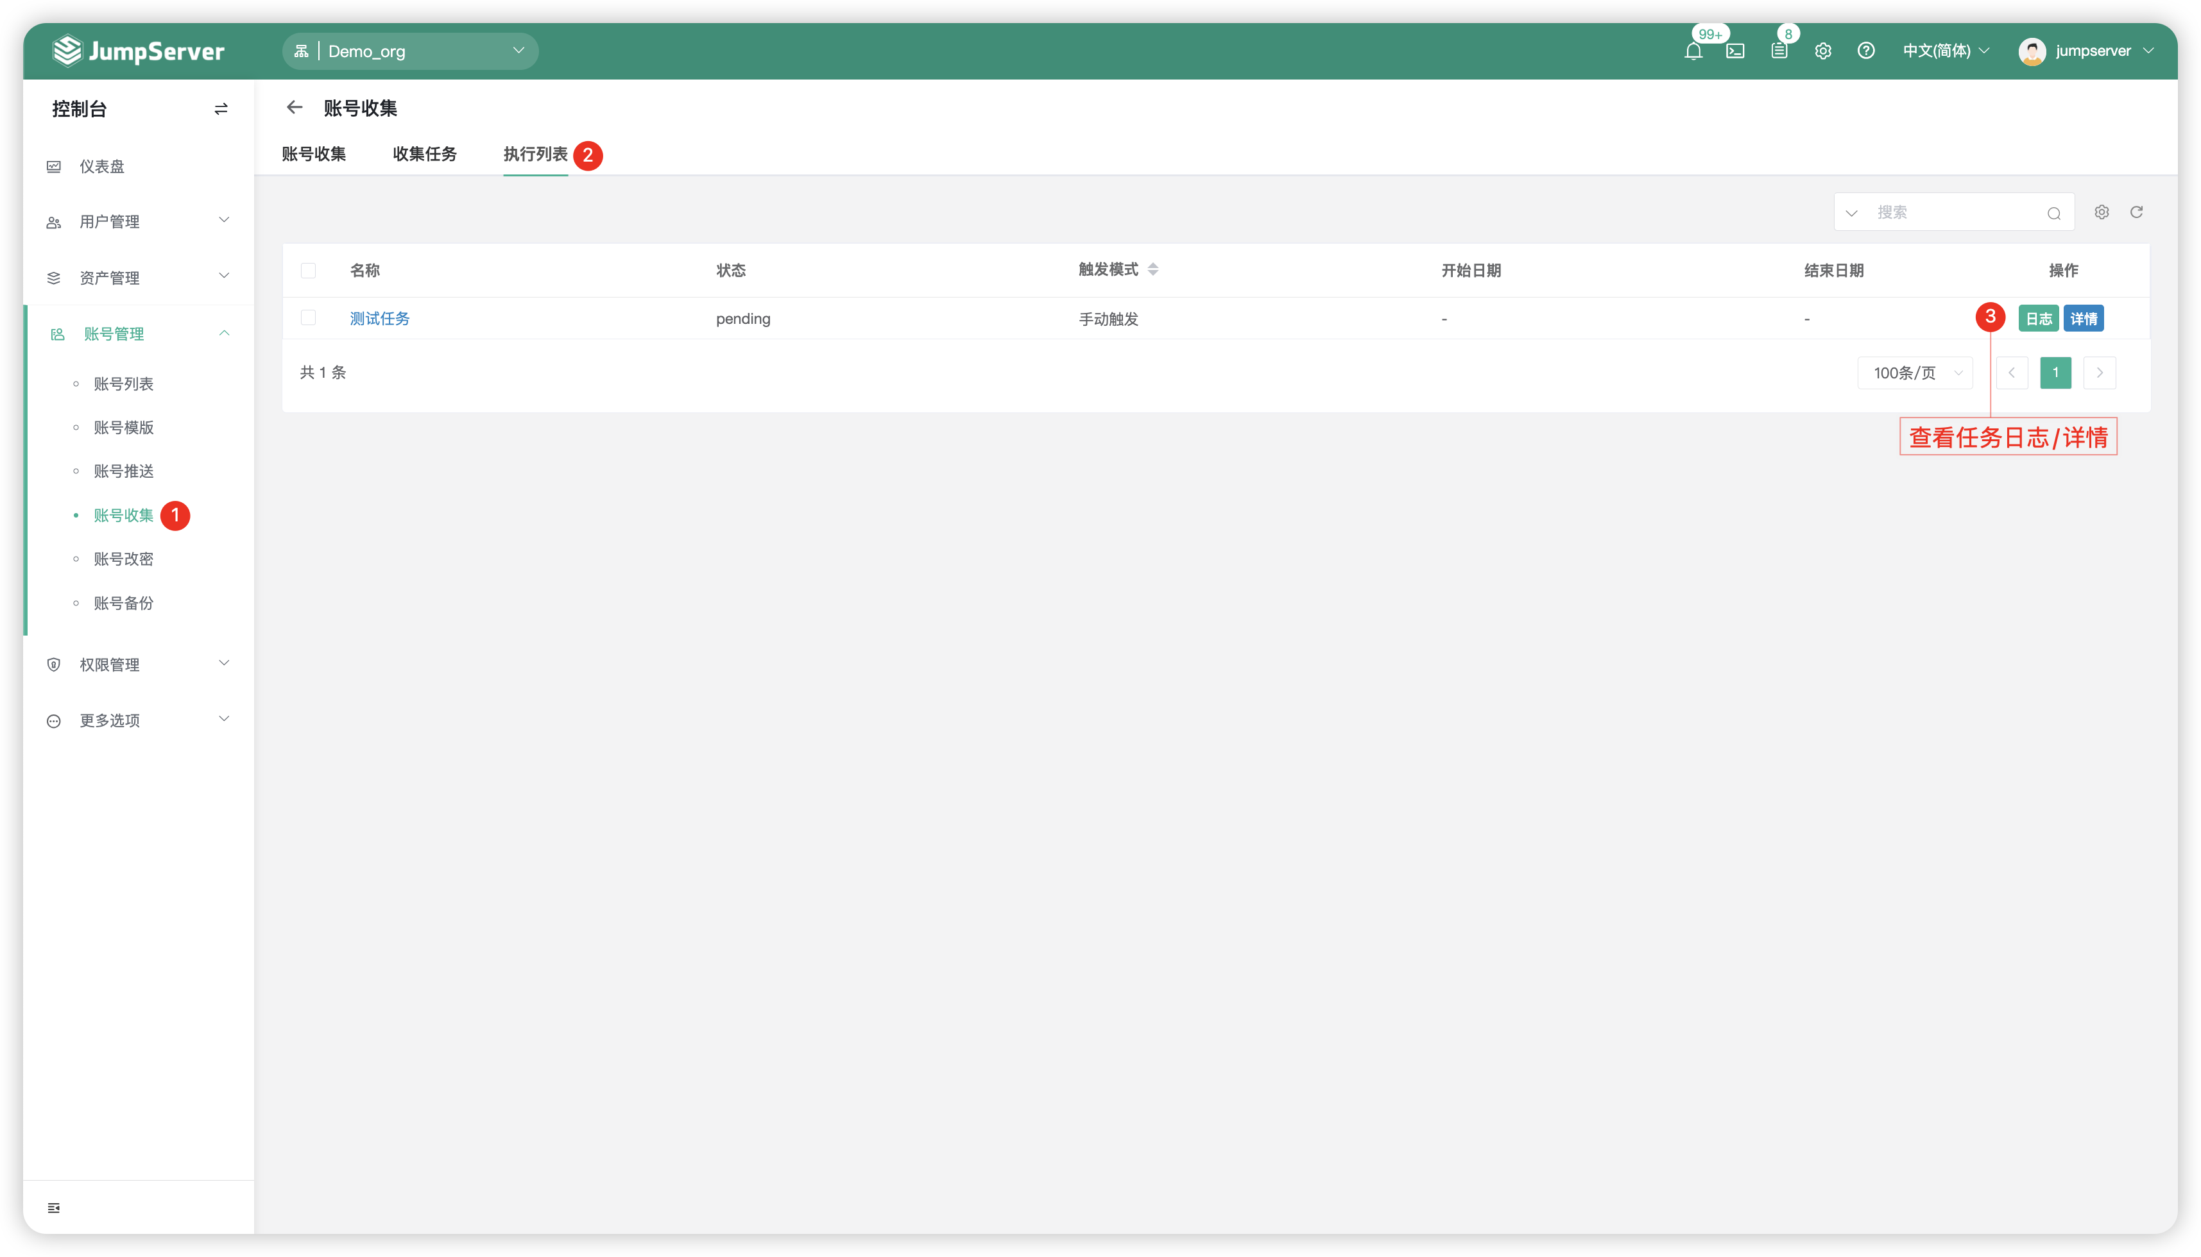Click the 详情 detail button
Image resolution: width=2201 pixels, height=1257 pixels.
point(2084,319)
